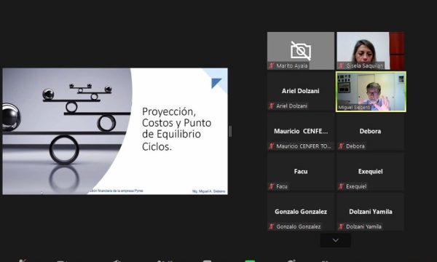The image size is (437, 262).
Task: Select the Facu participant tile
Action: pyautogui.click(x=301, y=172)
